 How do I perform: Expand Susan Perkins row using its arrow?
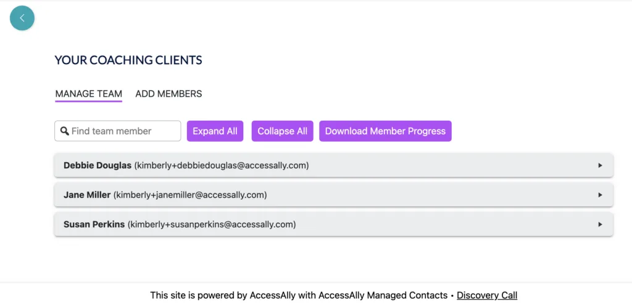click(x=600, y=224)
